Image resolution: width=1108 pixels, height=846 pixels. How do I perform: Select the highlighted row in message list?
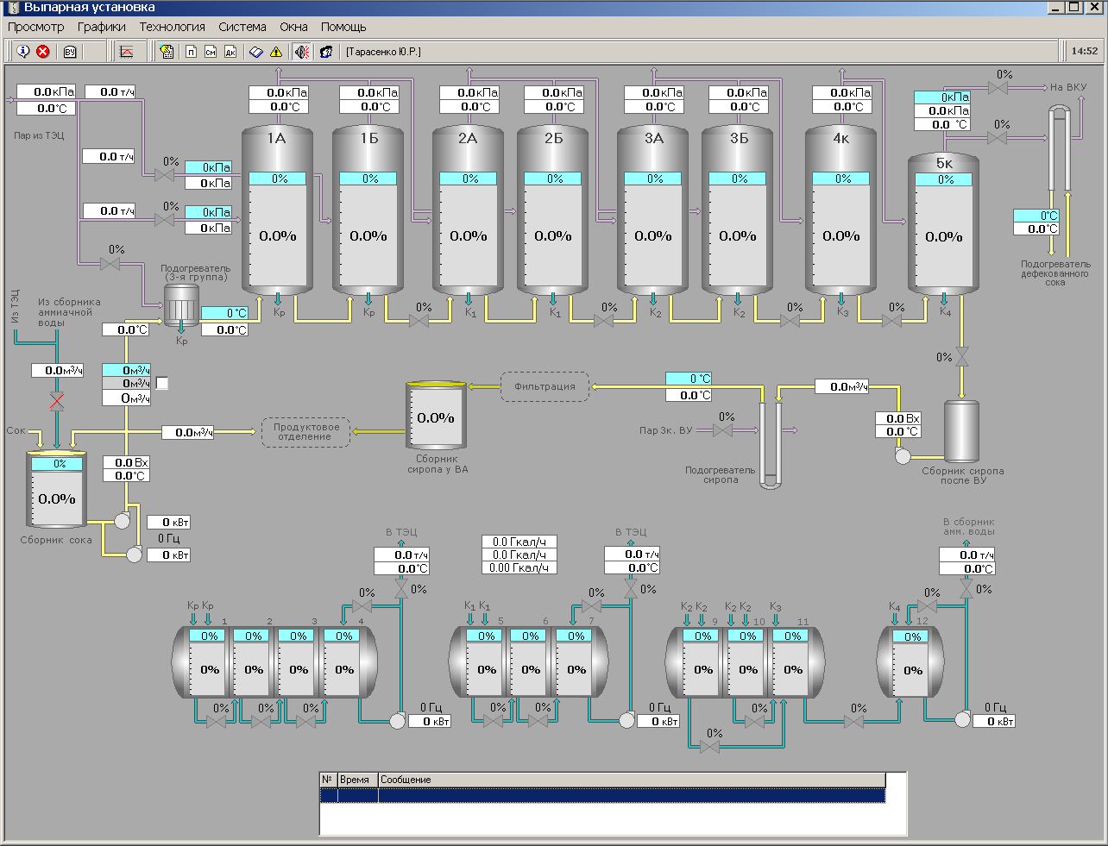(x=602, y=795)
